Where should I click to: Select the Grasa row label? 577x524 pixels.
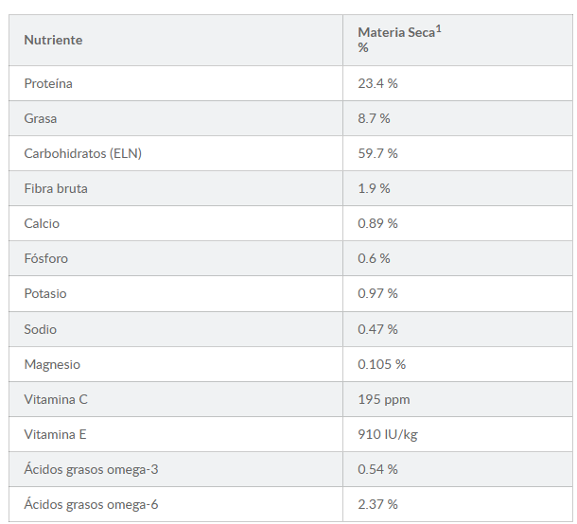coord(41,118)
